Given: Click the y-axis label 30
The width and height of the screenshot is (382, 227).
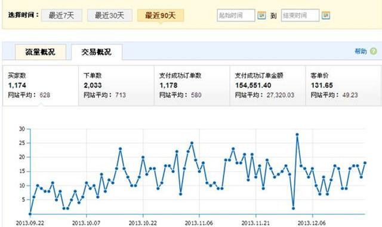Looking at the screenshot, I should [x=22, y=129].
